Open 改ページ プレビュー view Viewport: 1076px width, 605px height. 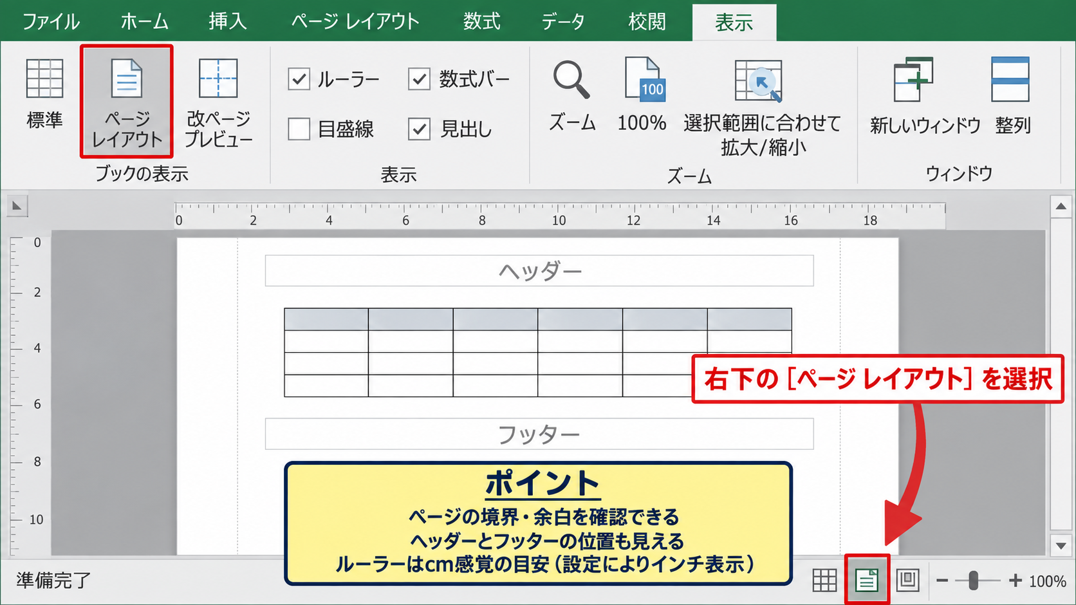pos(218,103)
